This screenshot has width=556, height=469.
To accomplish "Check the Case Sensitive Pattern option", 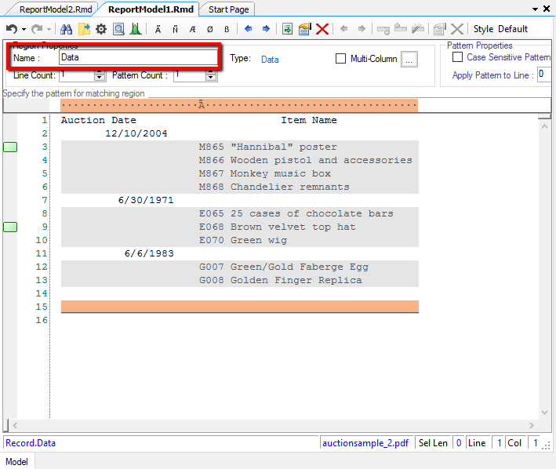I will (x=458, y=57).
